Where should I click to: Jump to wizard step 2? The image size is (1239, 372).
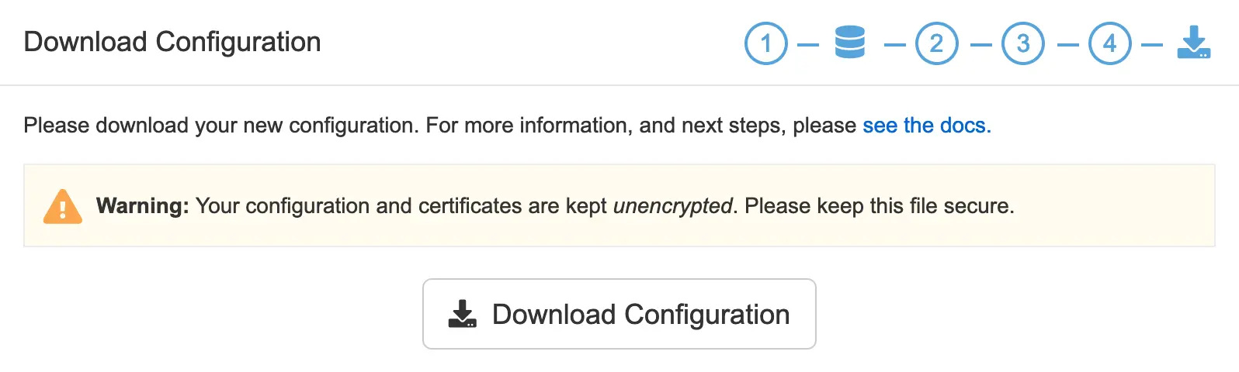coord(937,43)
